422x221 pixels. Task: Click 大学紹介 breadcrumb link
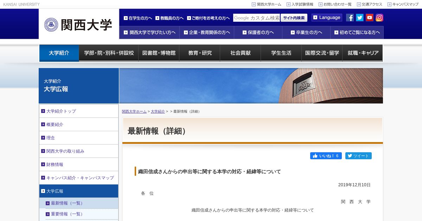(158, 112)
